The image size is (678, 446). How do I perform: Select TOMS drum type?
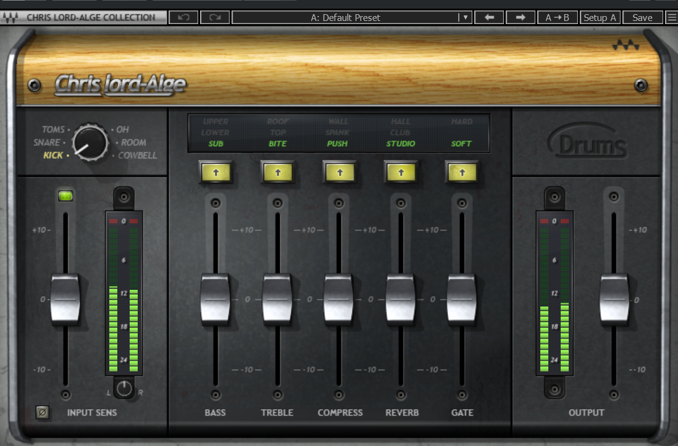[x=53, y=130]
